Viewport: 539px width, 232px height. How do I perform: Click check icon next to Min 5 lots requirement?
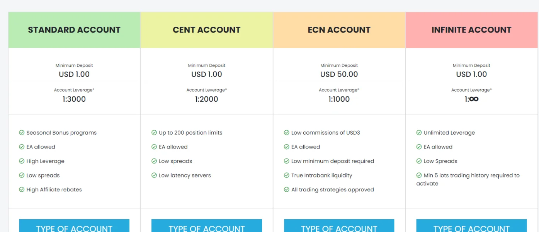pyautogui.click(x=419, y=175)
